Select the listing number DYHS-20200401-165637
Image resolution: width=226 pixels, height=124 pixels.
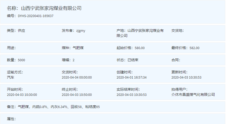[x=36, y=16]
